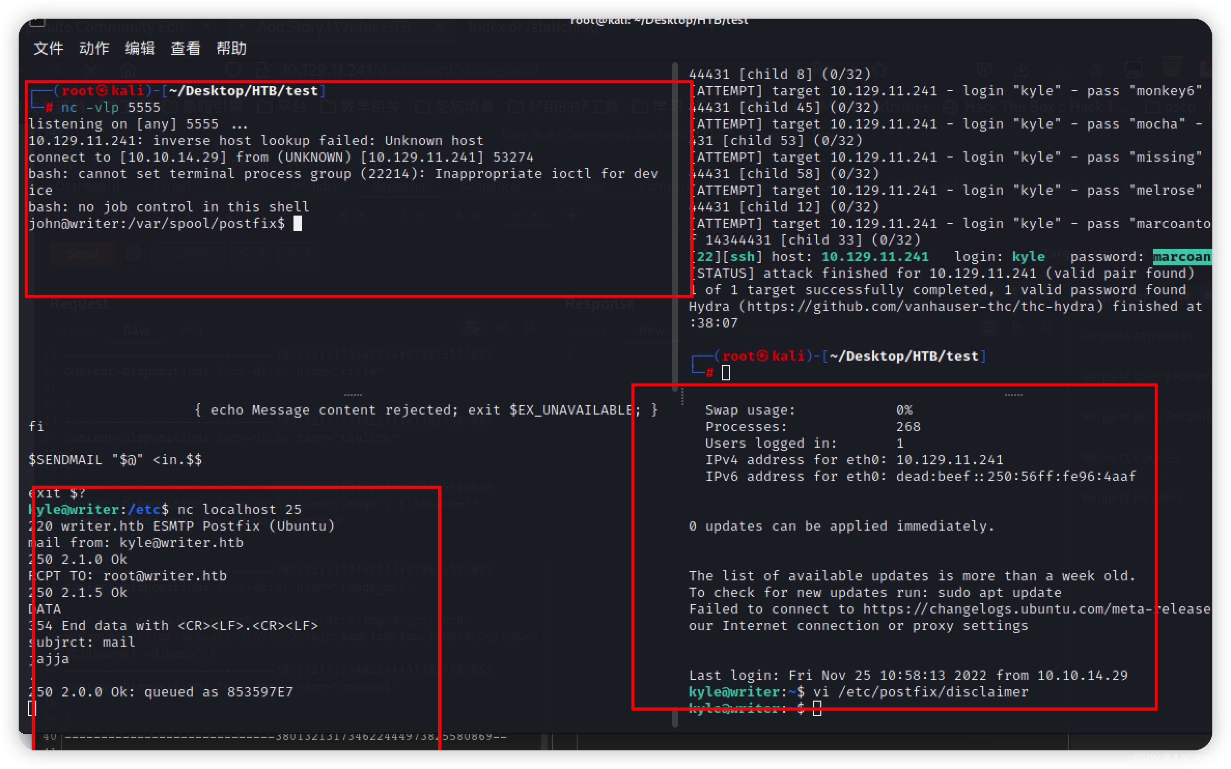Click '220 writer.htb ESMTP Postfix (Ubuntu)' line
Screen dimensions: 1231x769
pos(181,526)
